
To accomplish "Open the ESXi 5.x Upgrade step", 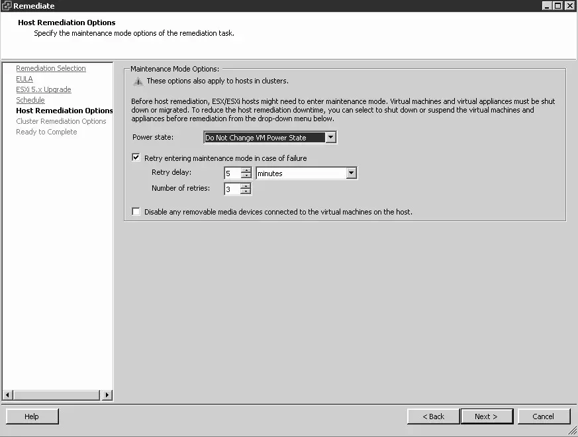I will (44, 89).
